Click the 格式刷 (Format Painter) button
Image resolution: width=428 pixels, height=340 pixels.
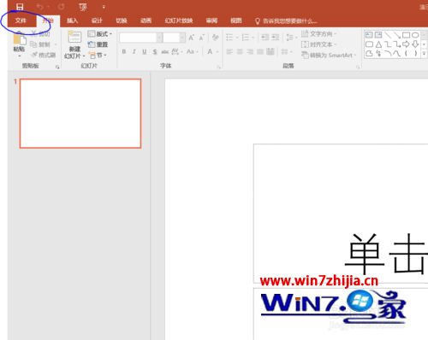[x=44, y=55]
